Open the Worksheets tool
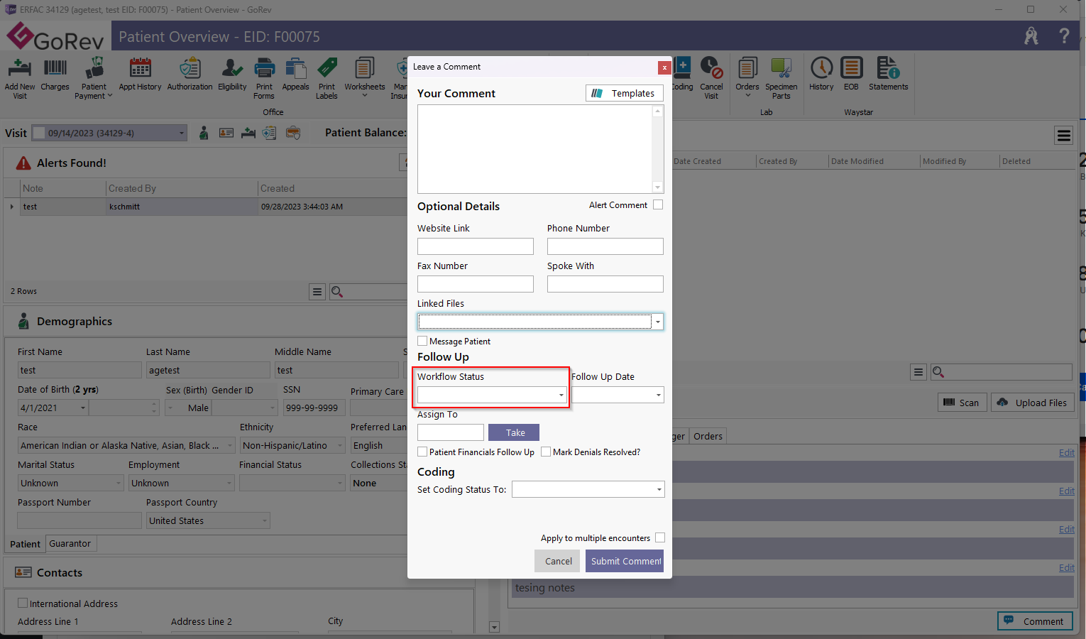Viewport: 1086px width, 639px height. tap(364, 78)
